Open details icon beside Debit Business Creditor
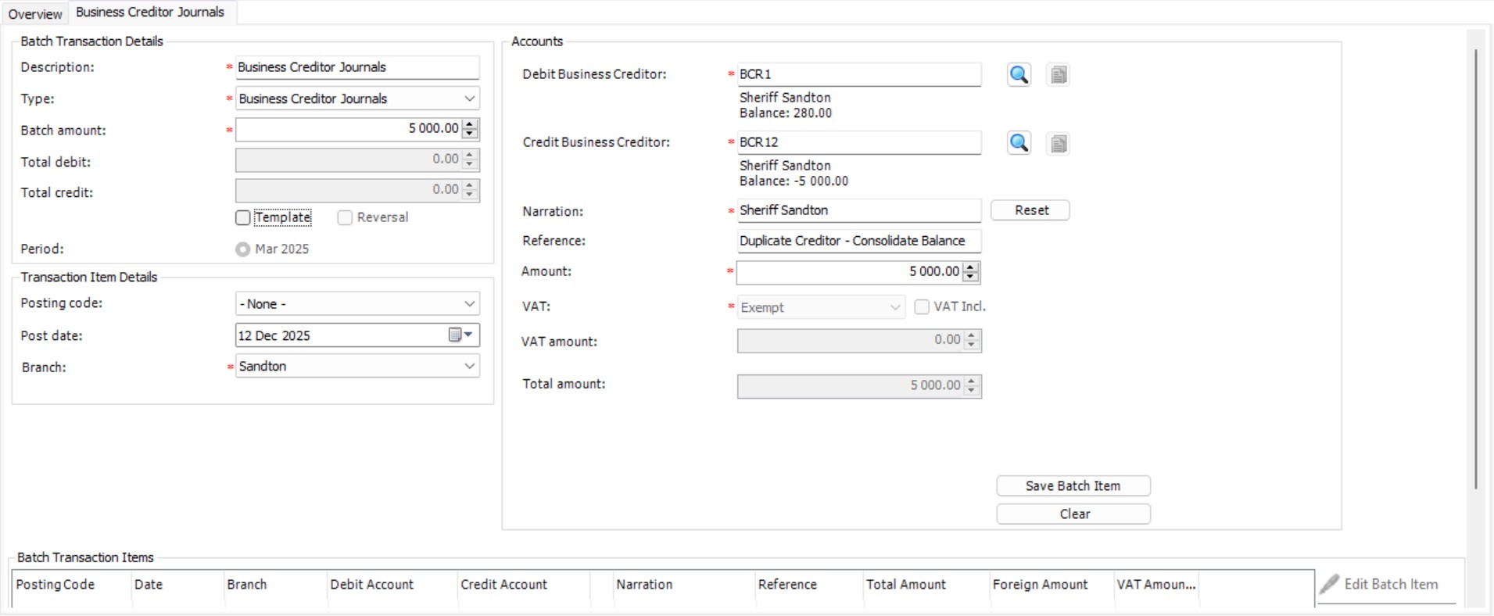 pyautogui.click(x=1059, y=75)
